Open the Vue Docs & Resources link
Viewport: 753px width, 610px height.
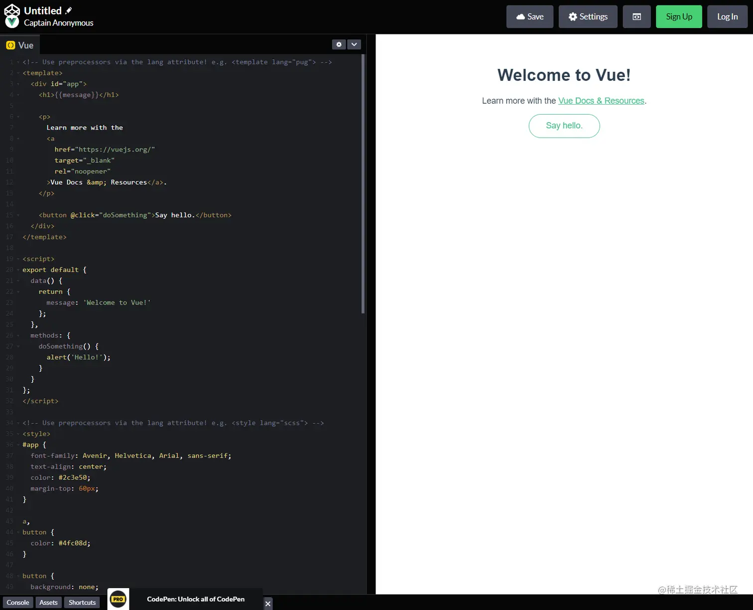coord(601,101)
